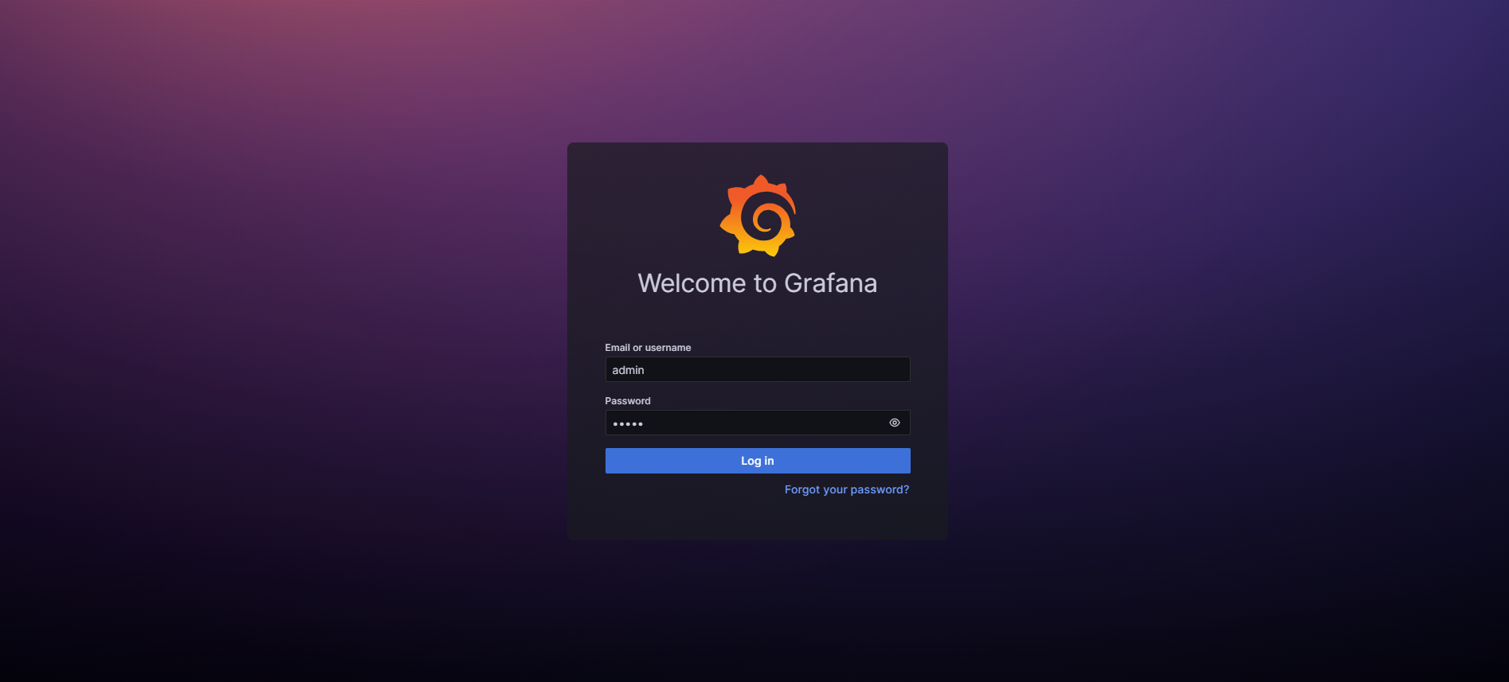Toggle password visibility
1509x682 pixels.
coord(894,423)
